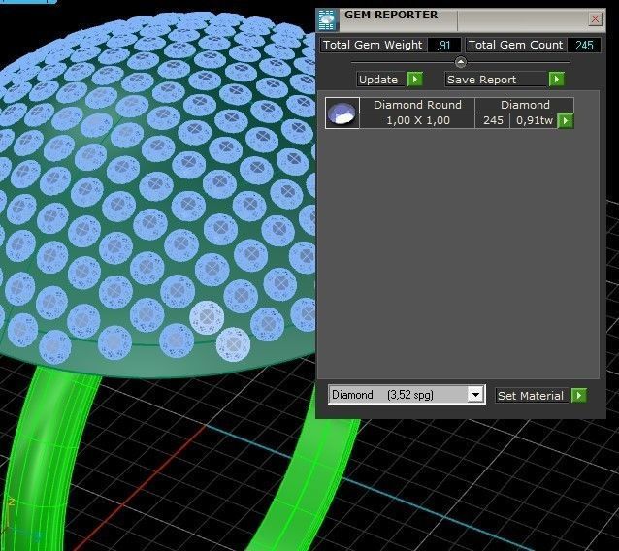Click the gem quantity cell '245' in row

493,120
